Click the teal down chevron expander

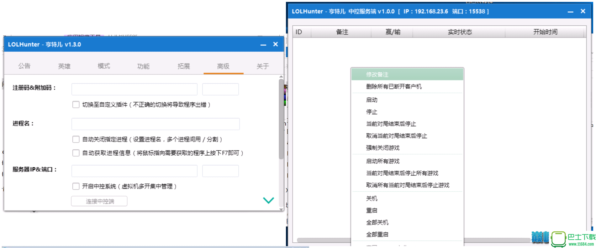268,200
